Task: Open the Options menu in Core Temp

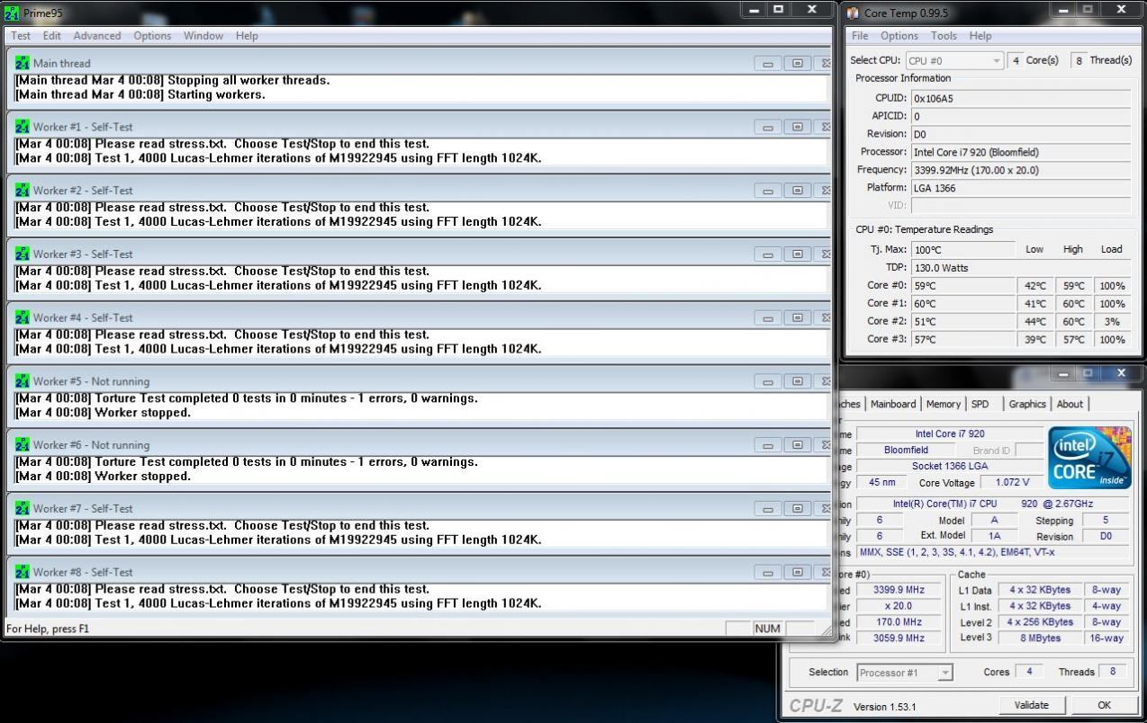Action: point(899,36)
